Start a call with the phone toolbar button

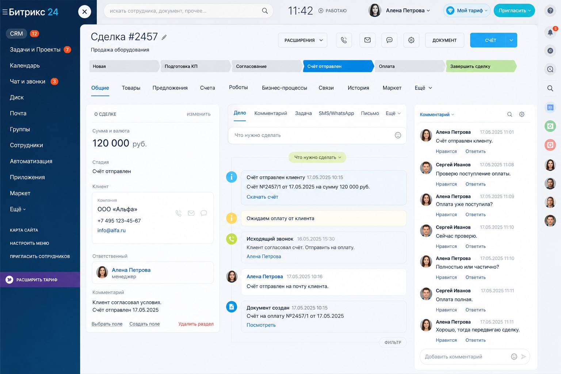coord(344,40)
